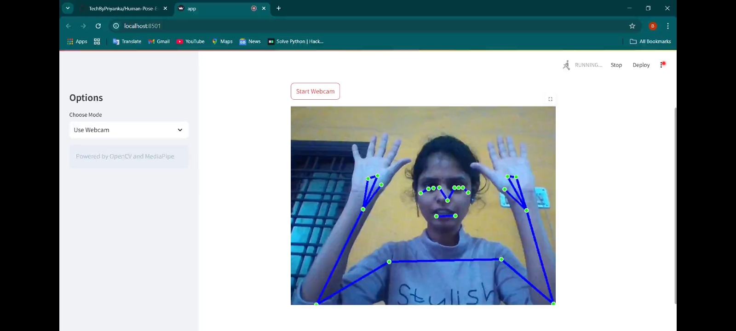Click the pose-detection webcam image
The image size is (736, 331).
[423, 205]
